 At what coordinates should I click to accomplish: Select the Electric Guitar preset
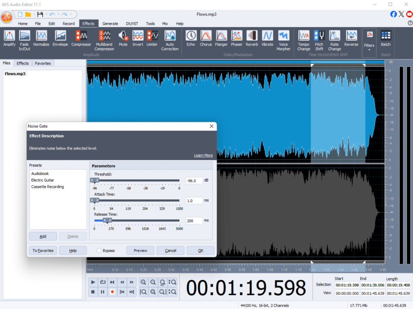pos(42,180)
